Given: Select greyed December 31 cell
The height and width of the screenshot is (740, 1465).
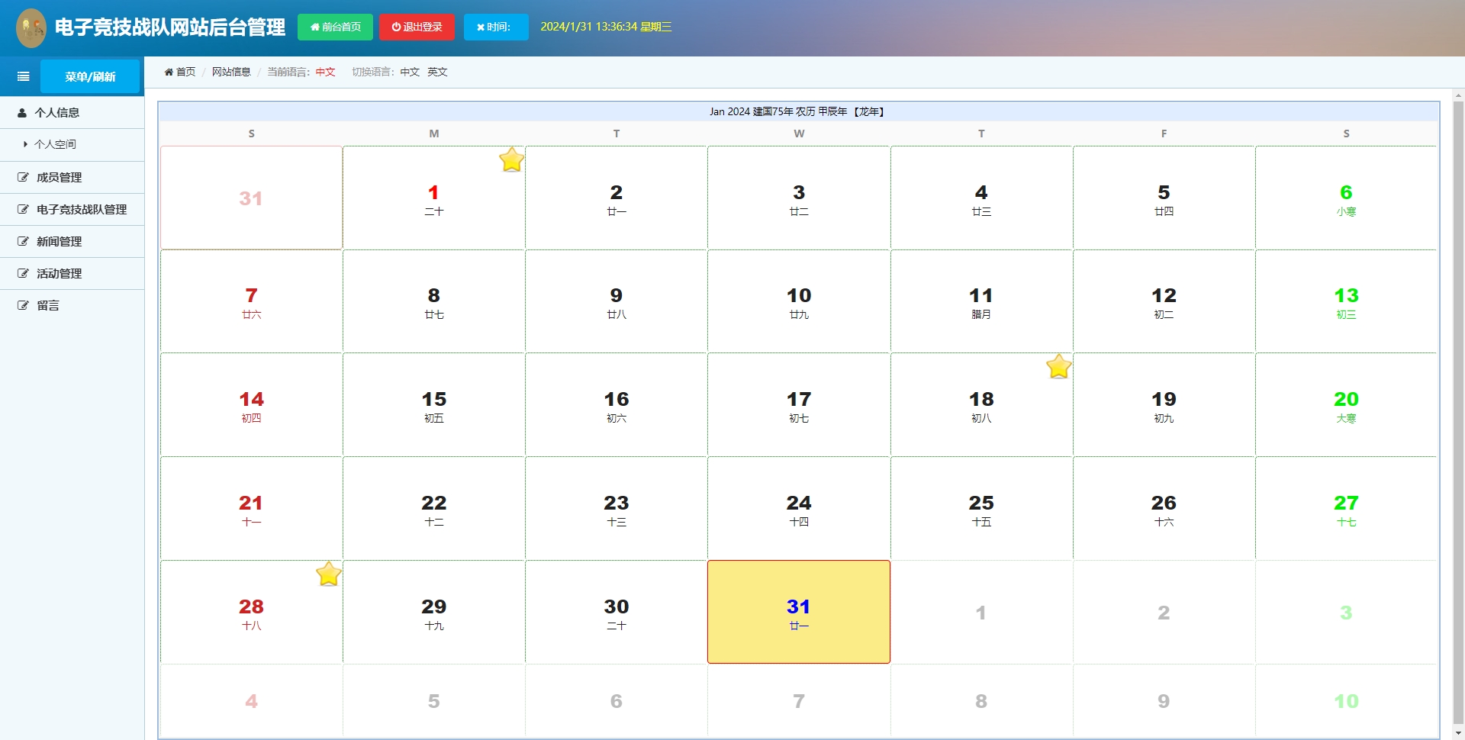Looking at the screenshot, I should tap(251, 198).
